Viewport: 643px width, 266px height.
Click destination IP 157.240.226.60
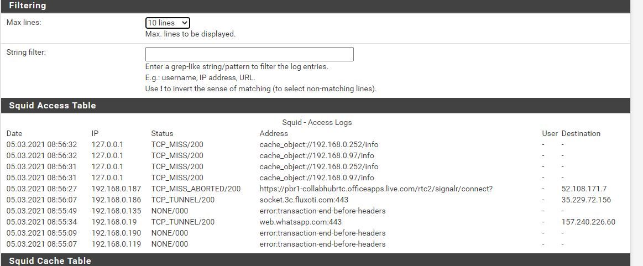coord(588,222)
